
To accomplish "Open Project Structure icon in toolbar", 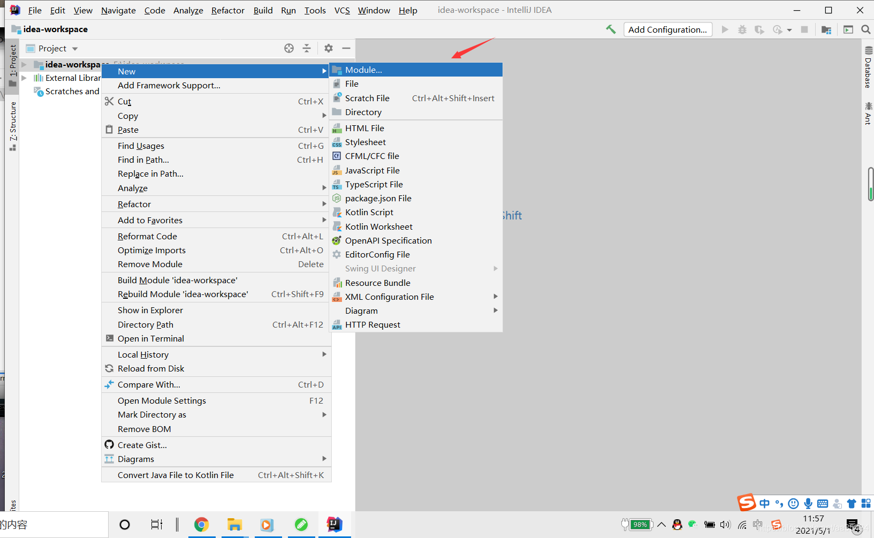I will coord(826,29).
